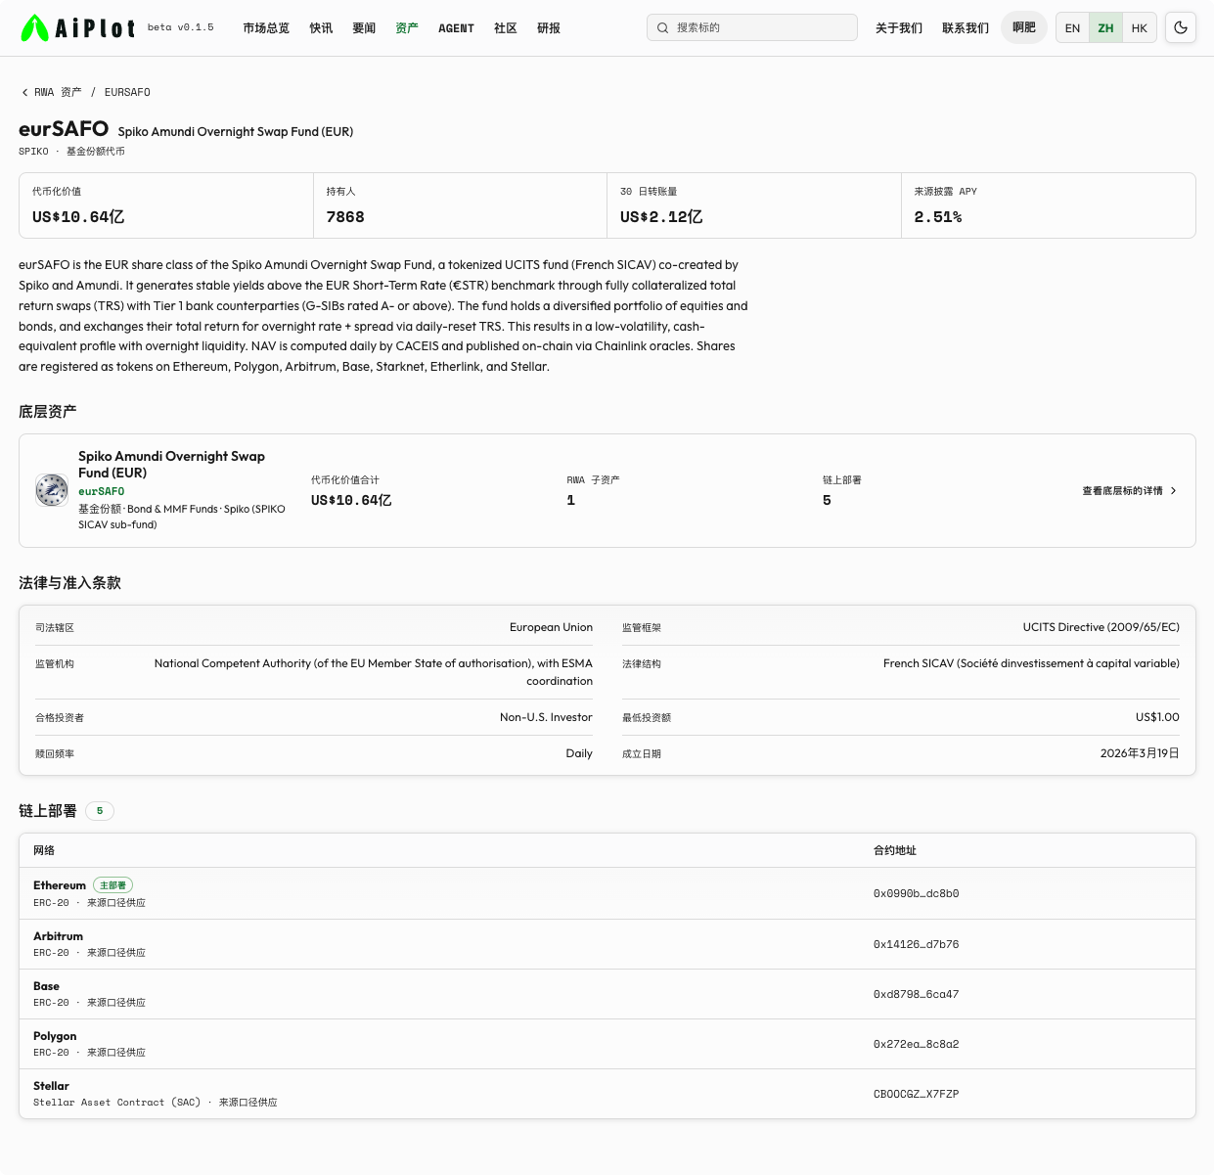Click the arrow next to 查看底层标的详情
Viewport: 1214px width, 1175px height.
(1174, 491)
